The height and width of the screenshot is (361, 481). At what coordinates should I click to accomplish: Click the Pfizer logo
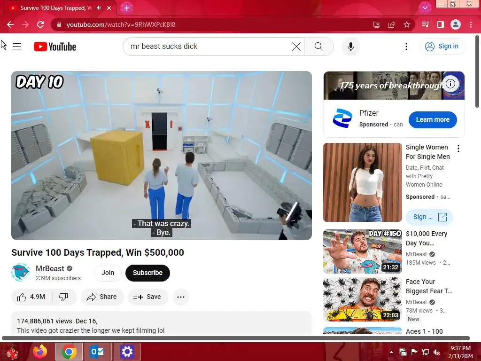[x=342, y=118]
